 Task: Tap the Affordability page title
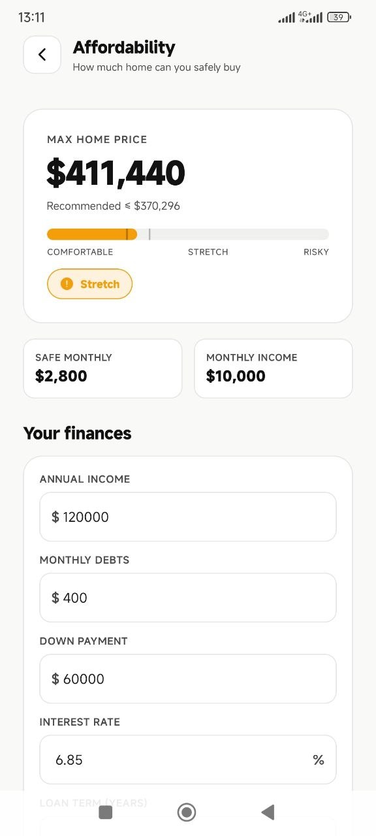(124, 47)
